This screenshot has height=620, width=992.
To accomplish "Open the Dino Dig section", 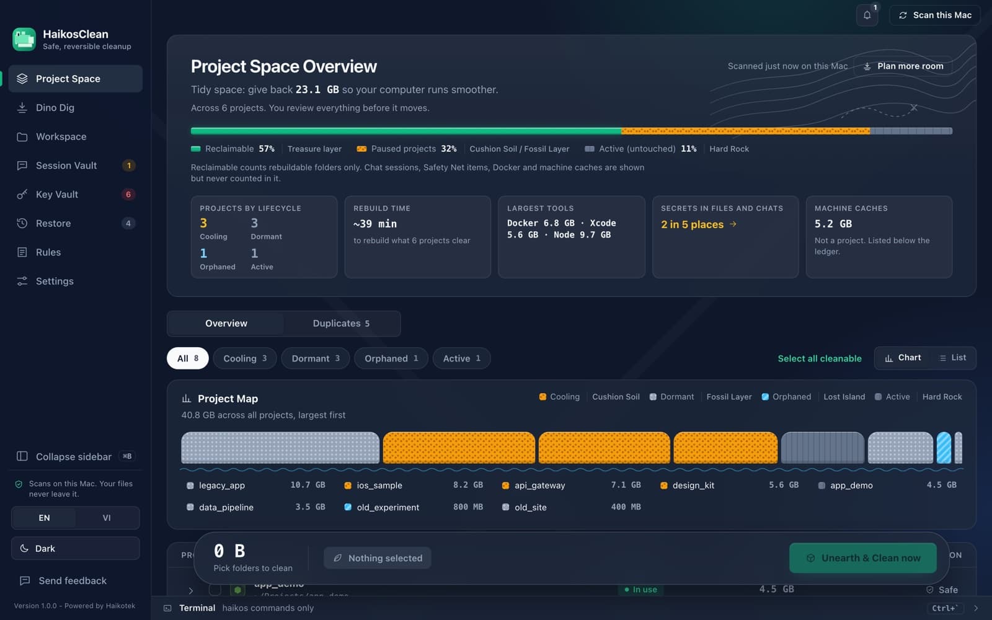I will 76,107.
